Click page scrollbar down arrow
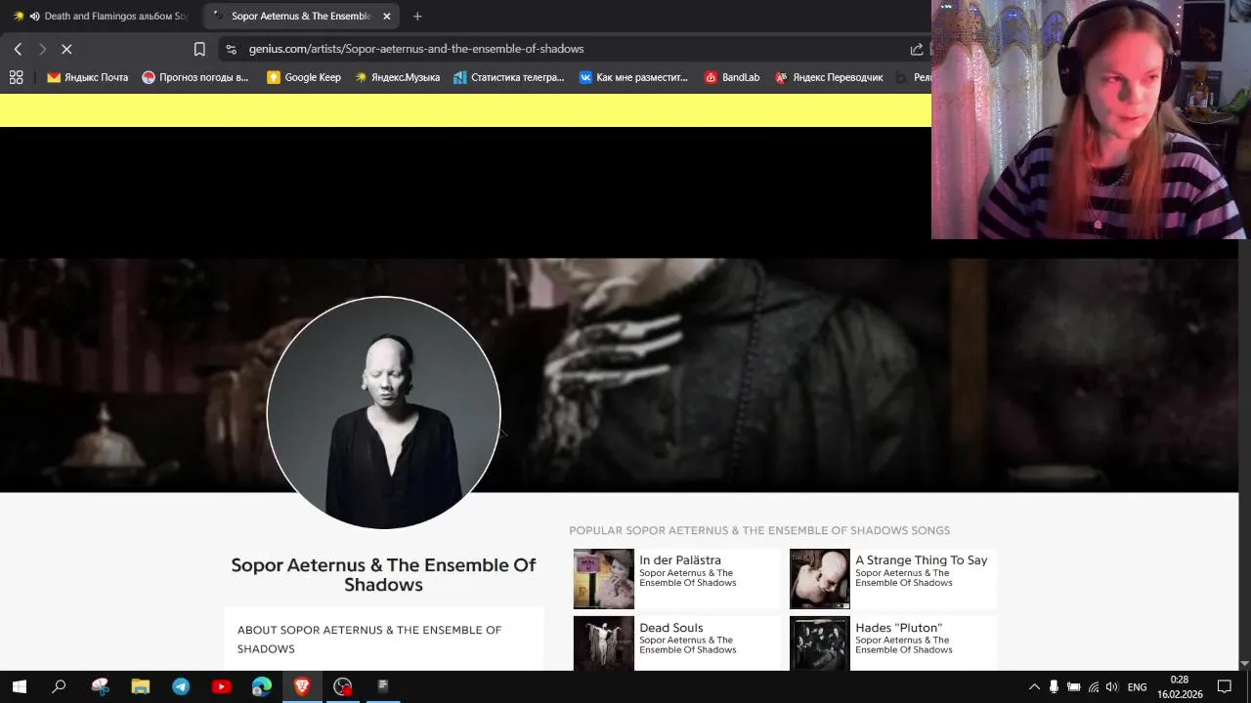Screen dimensions: 1251x703 [x=1244, y=664]
